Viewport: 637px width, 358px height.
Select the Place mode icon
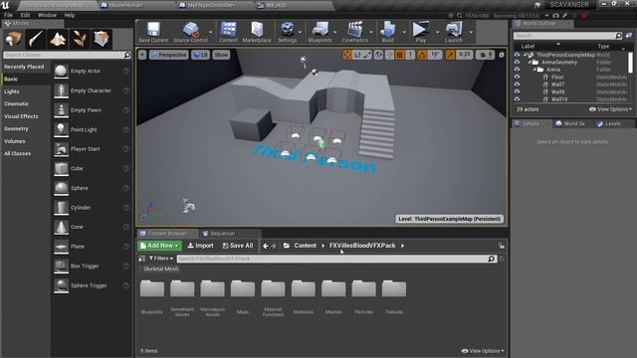13,39
